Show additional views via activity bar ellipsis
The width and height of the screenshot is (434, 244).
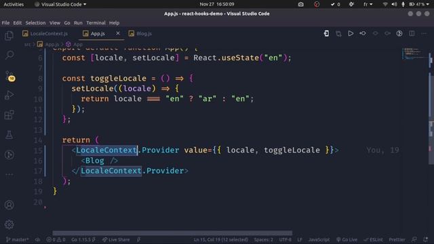pos(9,175)
